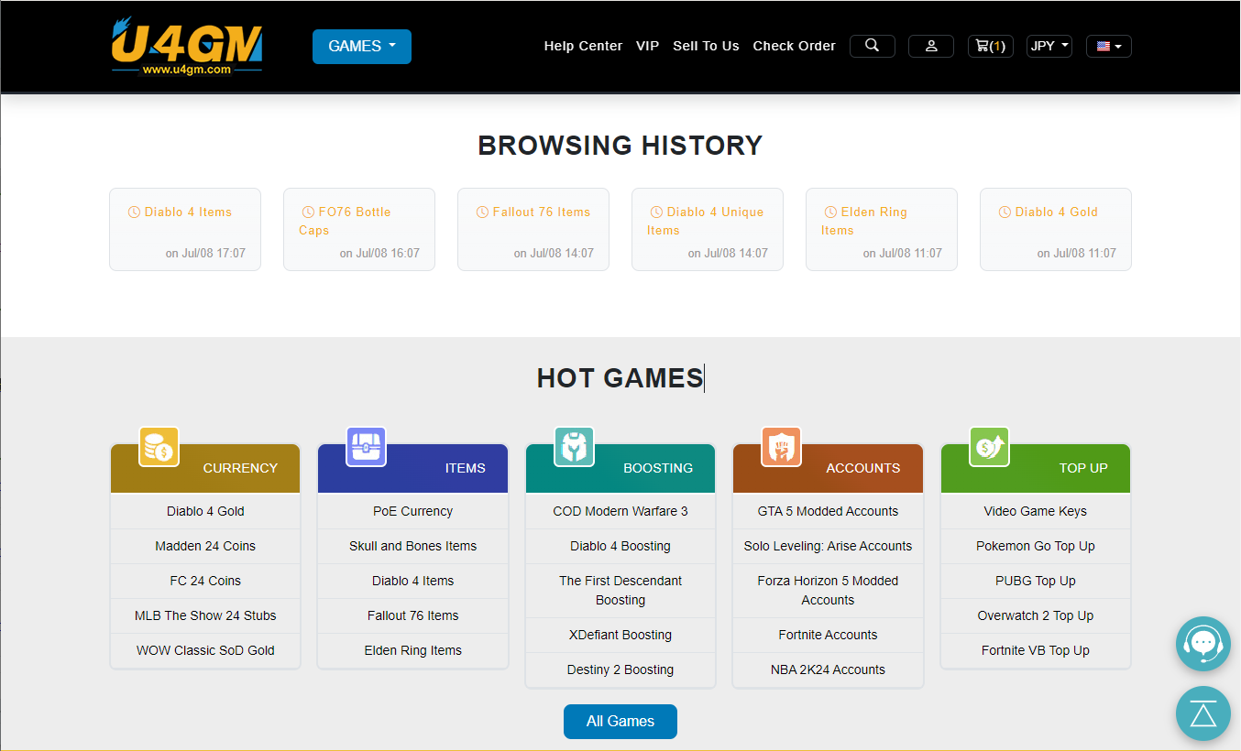Open GTA 5 Modded Accounts
Viewport: 1241px width, 751px height.
(828, 511)
